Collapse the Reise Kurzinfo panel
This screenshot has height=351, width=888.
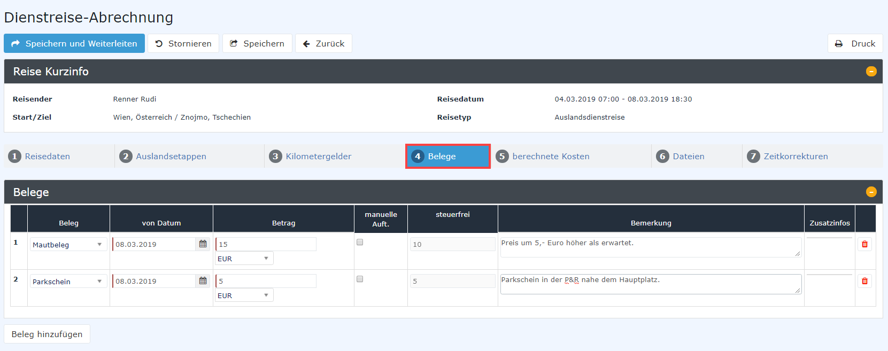coord(871,71)
